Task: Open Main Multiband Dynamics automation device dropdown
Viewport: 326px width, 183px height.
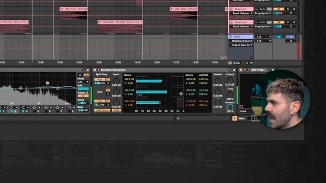Action: tap(241, 41)
